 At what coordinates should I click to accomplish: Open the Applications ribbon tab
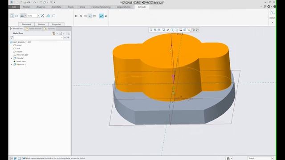click(x=124, y=7)
